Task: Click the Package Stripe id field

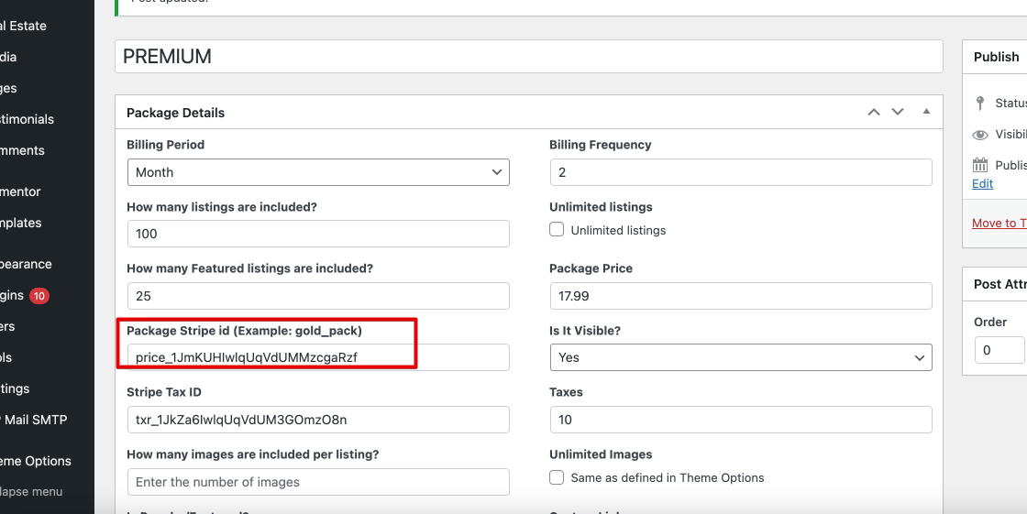Action: [x=318, y=357]
